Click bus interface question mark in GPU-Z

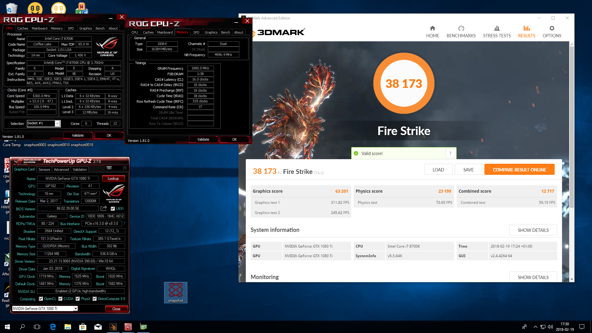124,224
